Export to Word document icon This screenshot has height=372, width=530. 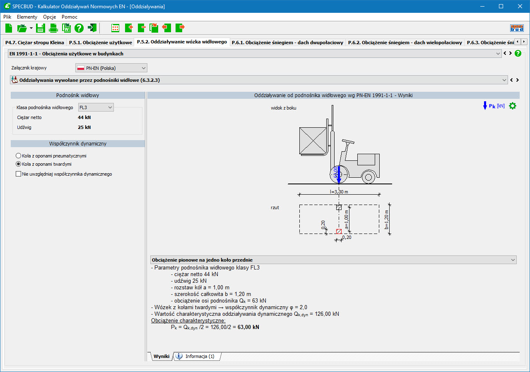(66, 28)
